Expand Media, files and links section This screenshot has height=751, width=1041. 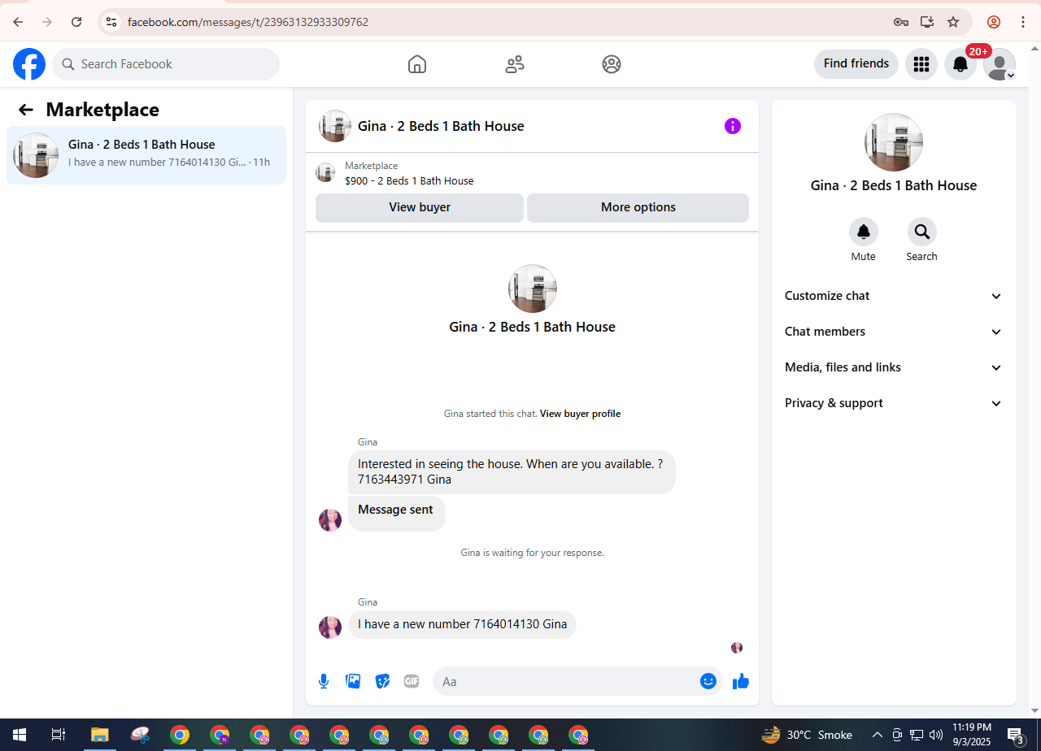coord(894,367)
